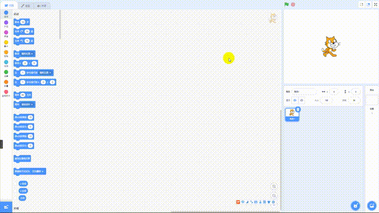The height and width of the screenshot is (213, 379).
Task: Open the add extension button
Action: (6, 207)
